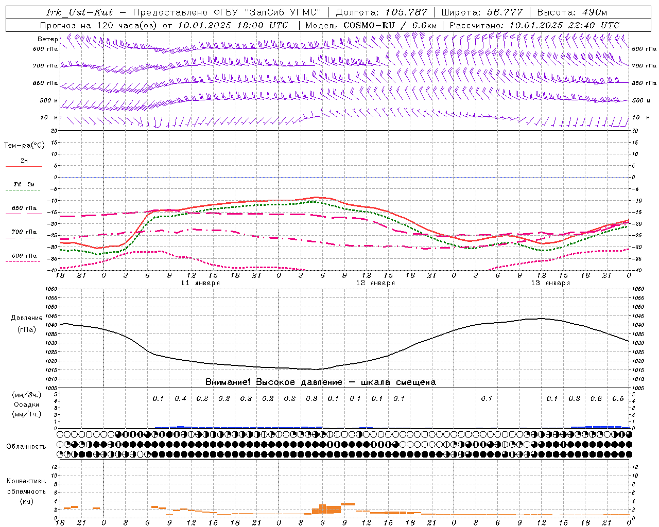Click the Рассчитано: 10.01.2025 22:40 UTC text

[534, 25]
